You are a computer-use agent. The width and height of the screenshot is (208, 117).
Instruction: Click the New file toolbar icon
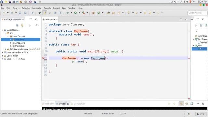coord(4,13)
